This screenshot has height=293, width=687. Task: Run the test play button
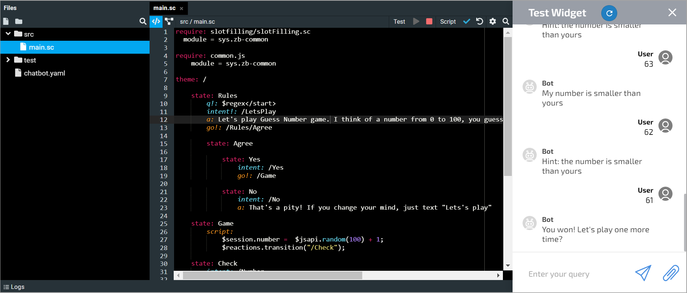coord(416,21)
